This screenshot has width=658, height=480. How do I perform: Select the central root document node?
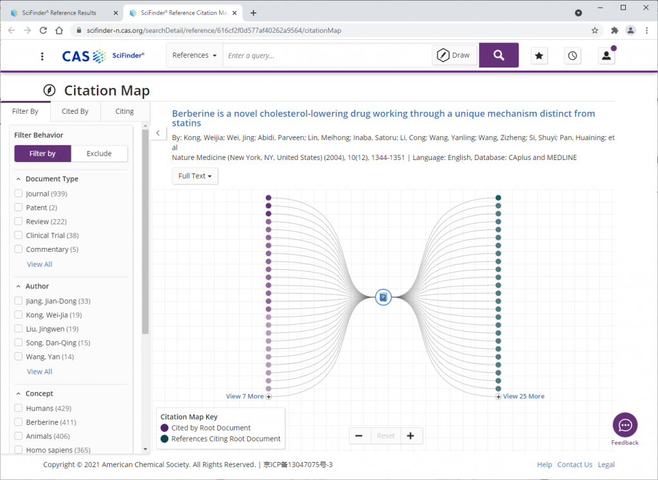383,297
